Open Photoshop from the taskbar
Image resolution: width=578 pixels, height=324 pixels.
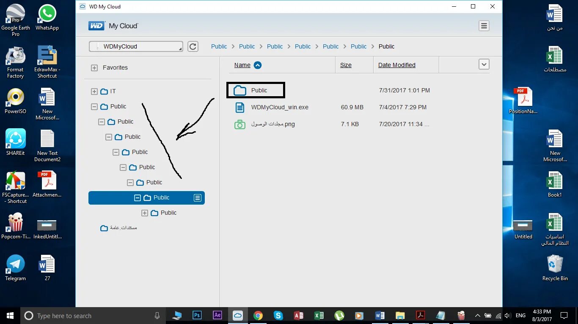[x=197, y=316]
